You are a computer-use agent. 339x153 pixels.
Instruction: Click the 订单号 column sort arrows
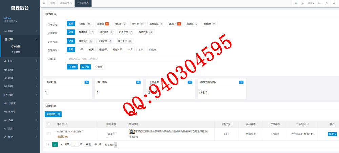click(66, 124)
